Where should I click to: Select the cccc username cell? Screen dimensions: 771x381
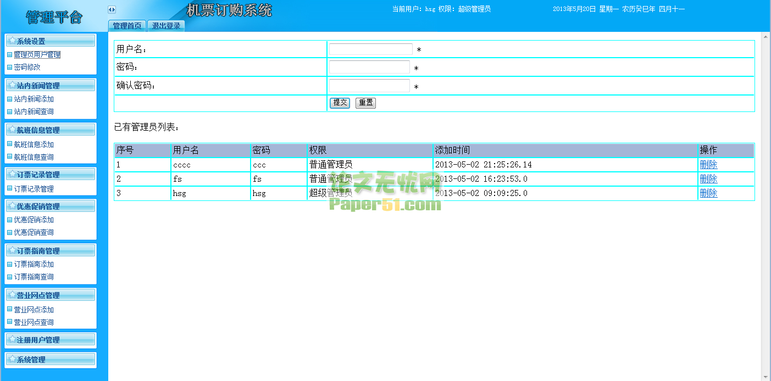(210, 165)
